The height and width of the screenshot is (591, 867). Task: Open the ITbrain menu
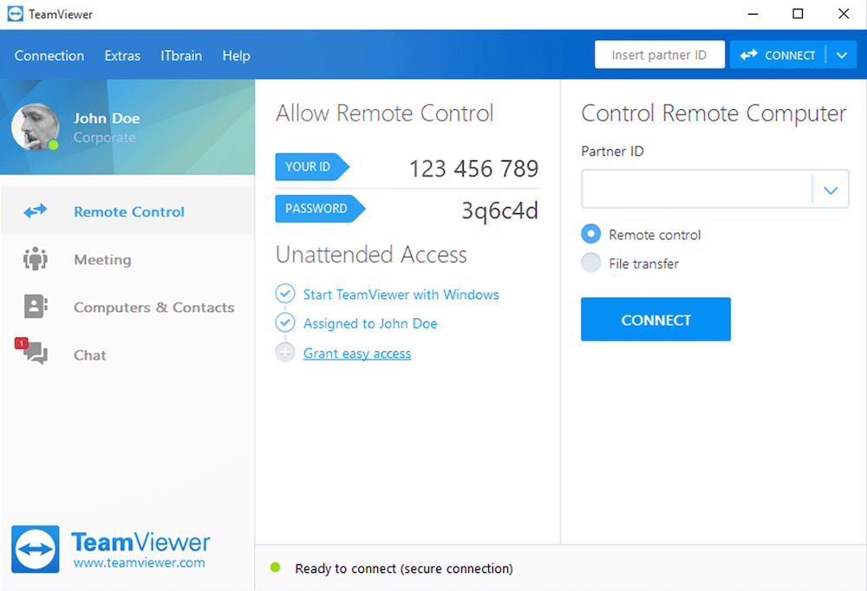[x=181, y=55]
